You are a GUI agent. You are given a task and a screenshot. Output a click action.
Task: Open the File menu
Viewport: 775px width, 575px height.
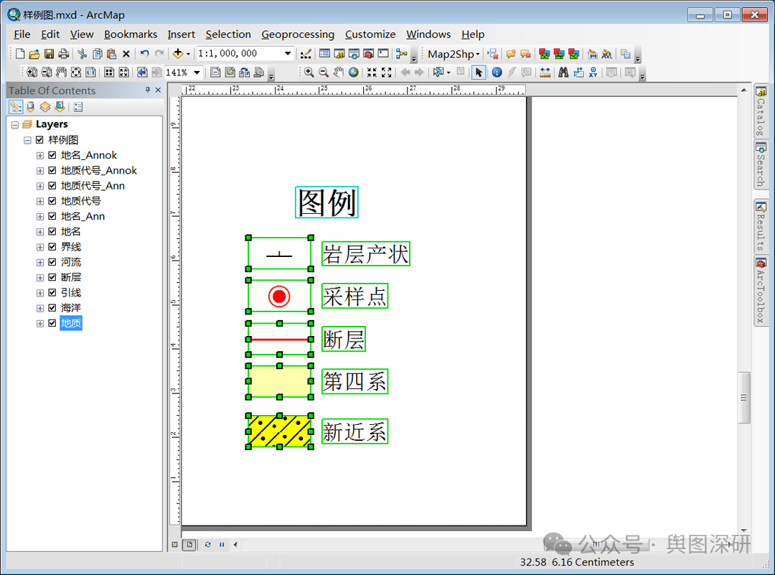click(x=22, y=34)
